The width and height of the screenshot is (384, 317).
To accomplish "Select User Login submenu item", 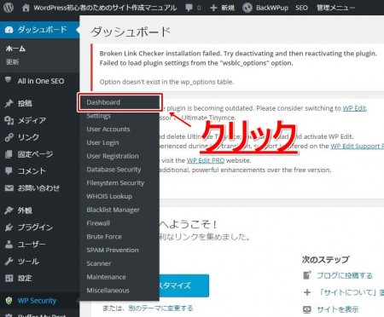I will 102,142.
